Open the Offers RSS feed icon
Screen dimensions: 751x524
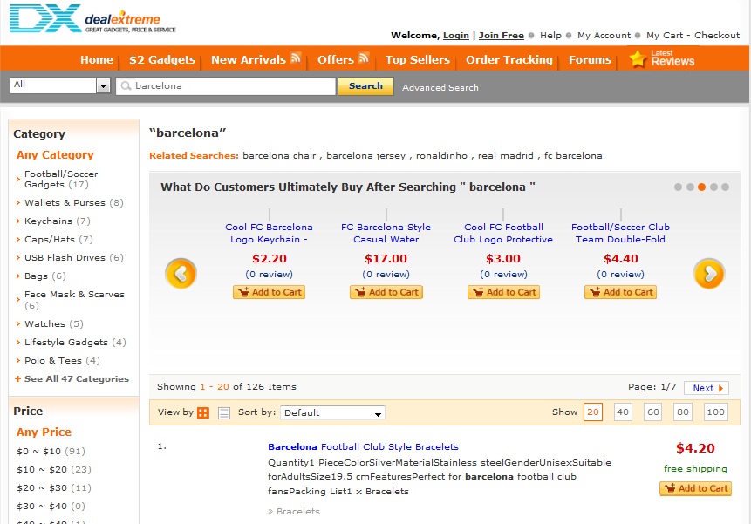point(364,58)
